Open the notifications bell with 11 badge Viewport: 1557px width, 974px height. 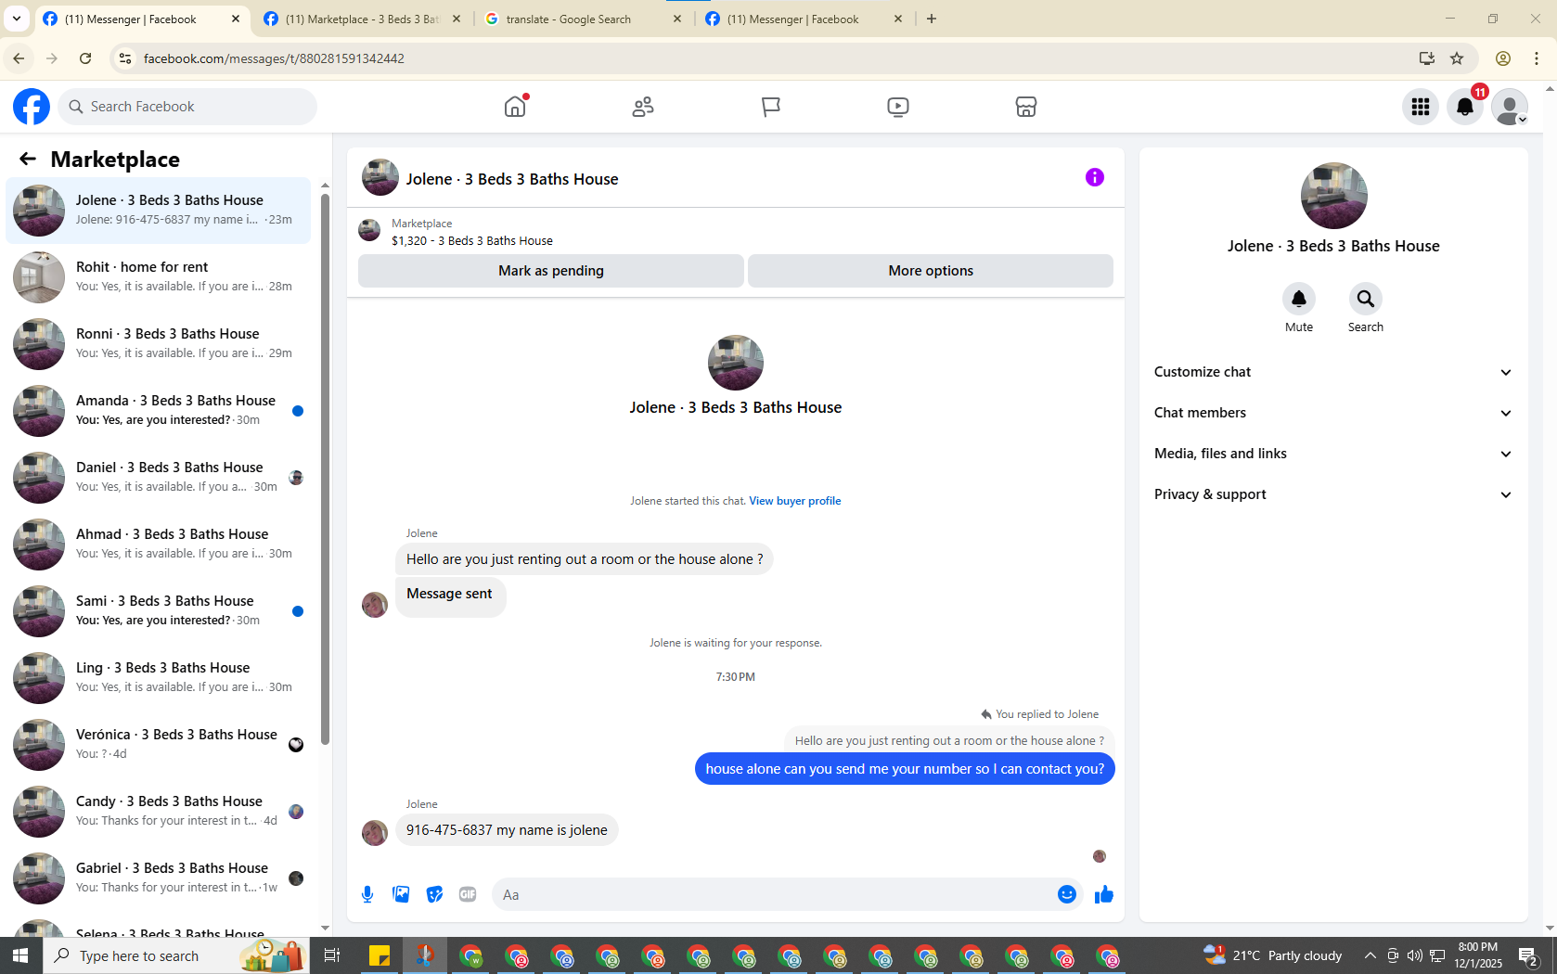pyautogui.click(x=1465, y=107)
